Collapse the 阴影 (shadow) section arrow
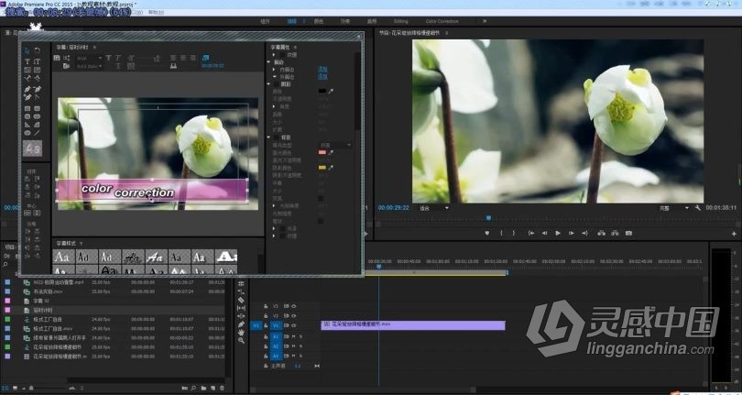 pos(268,83)
